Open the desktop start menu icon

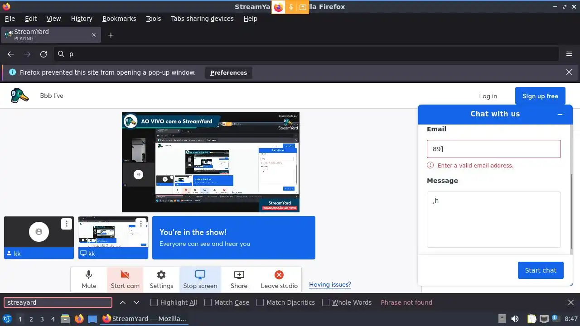(x=7, y=319)
